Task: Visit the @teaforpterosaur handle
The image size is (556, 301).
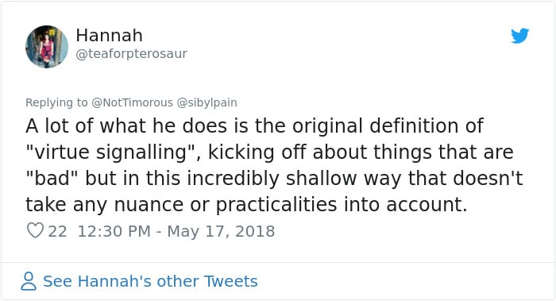Action: tap(132, 54)
